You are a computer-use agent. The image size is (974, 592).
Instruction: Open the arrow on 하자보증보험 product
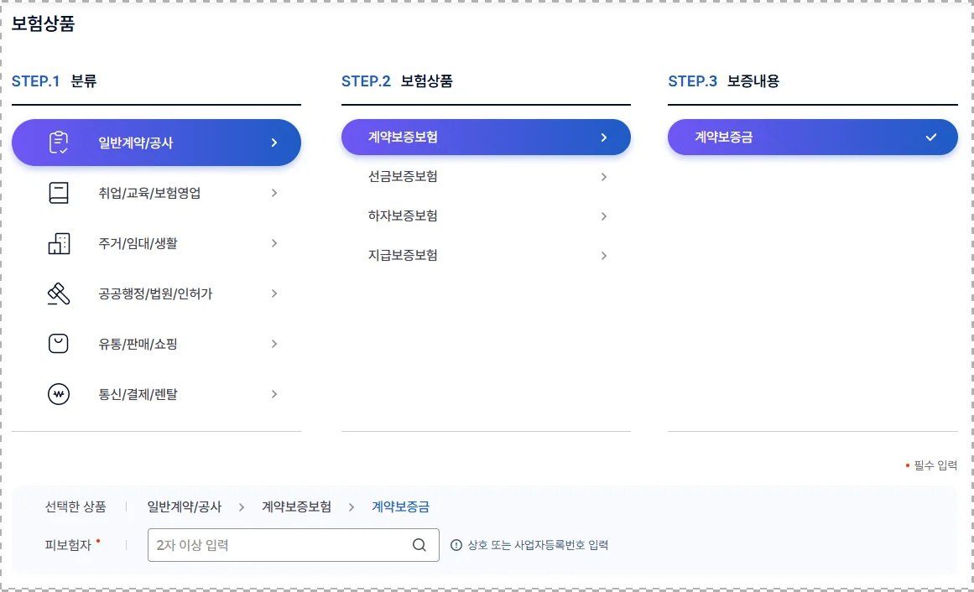604,216
